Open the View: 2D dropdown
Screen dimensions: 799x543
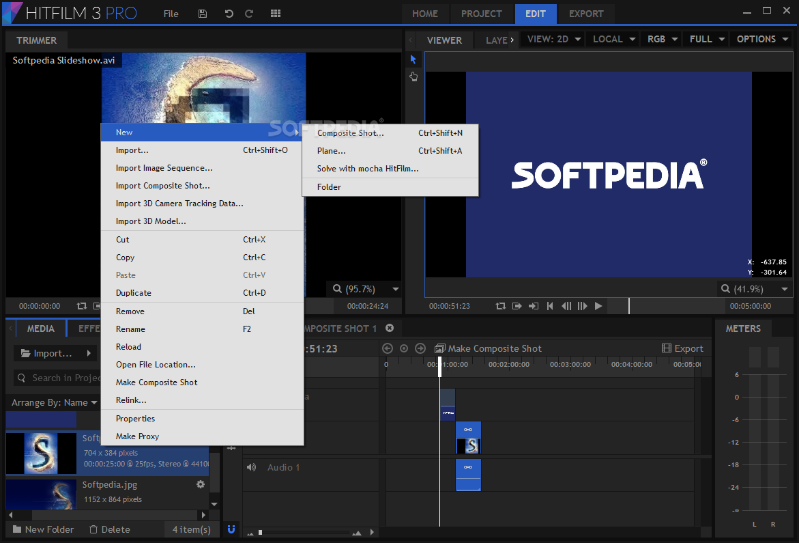point(553,39)
